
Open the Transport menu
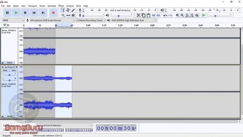pyautogui.click(x=32, y=6)
